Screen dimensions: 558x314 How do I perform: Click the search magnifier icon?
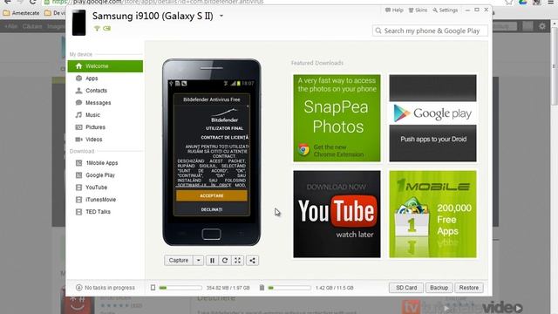tap(378, 31)
